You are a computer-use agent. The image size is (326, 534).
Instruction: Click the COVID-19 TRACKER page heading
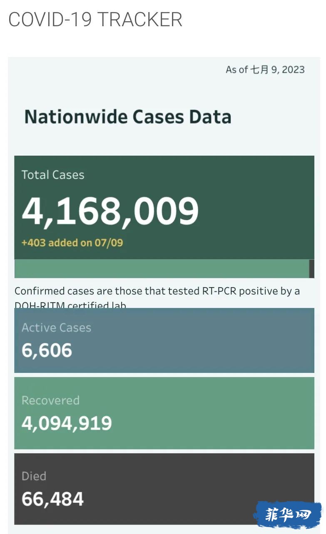(95, 20)
